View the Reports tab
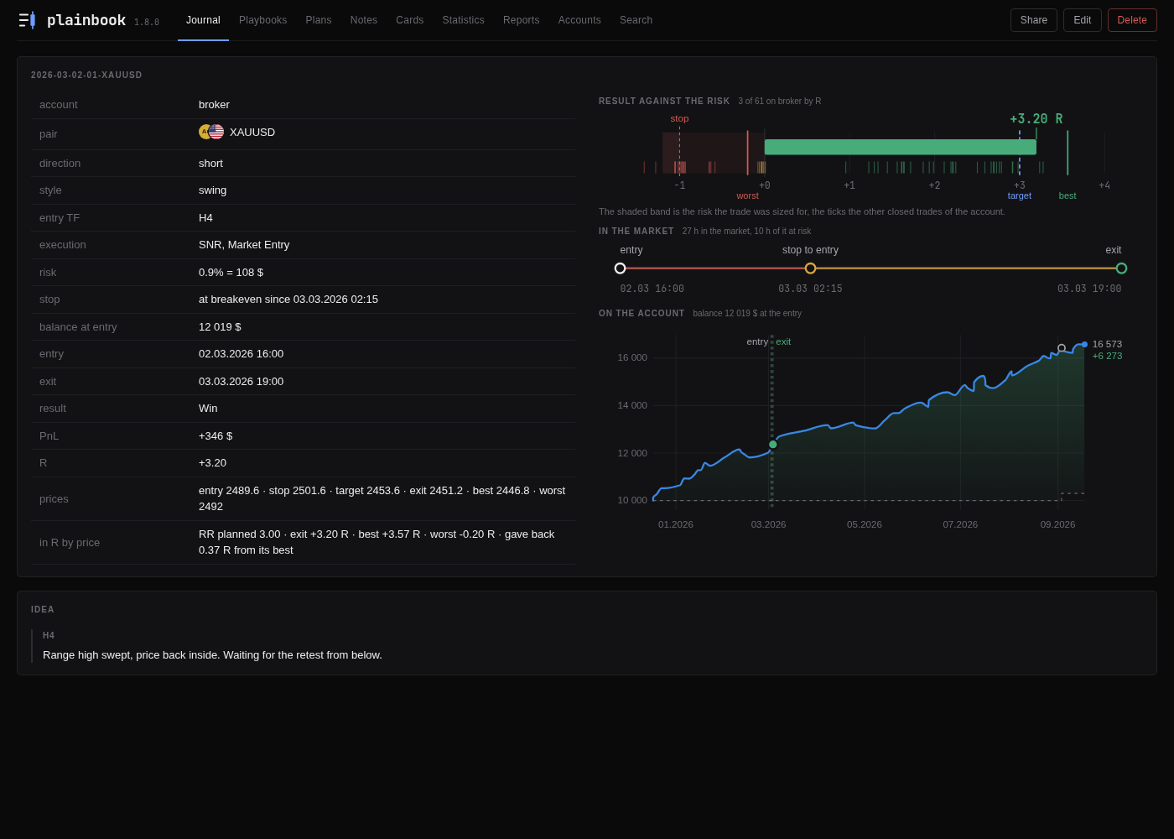The width and height of the screenshot is (1174, 839). (522, 20)
